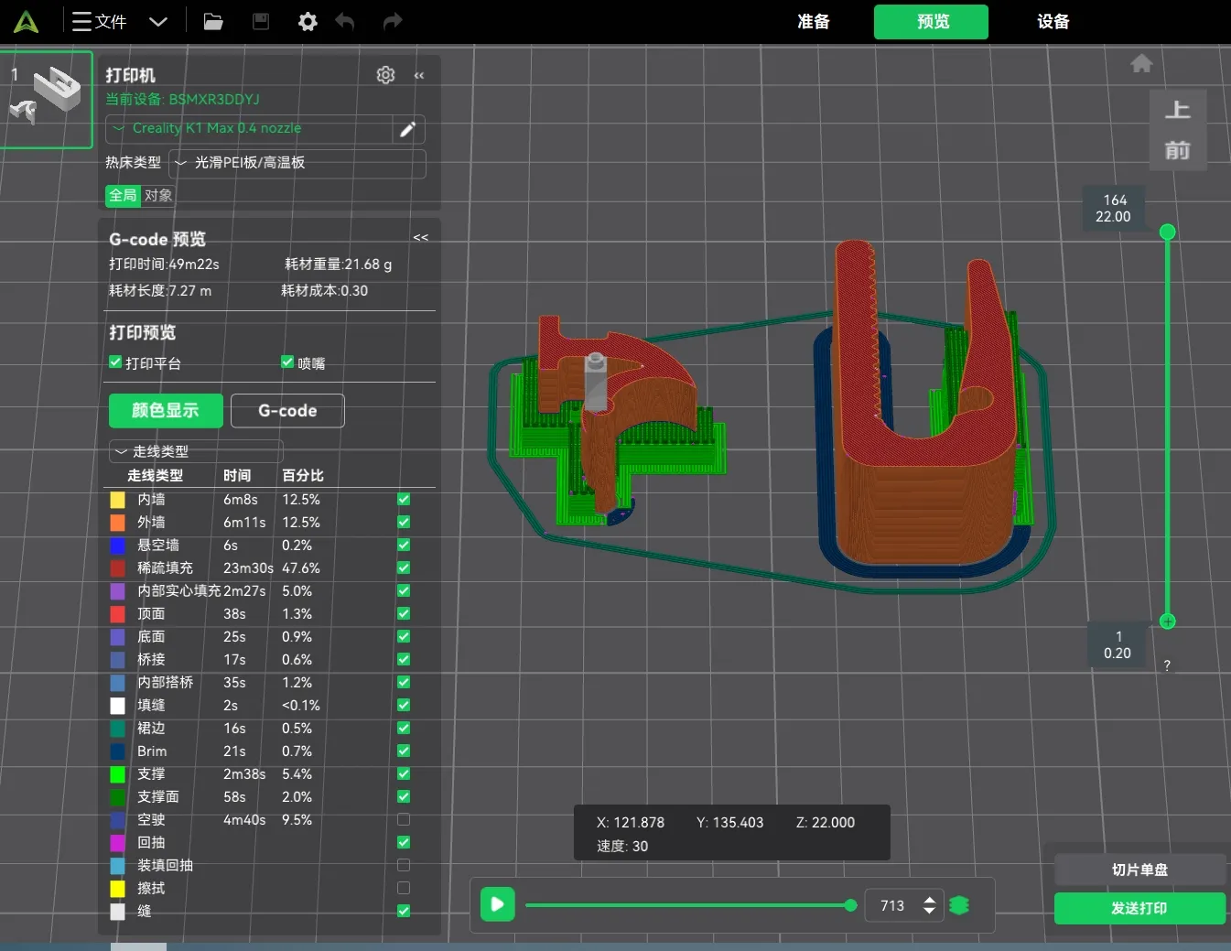Open the Creality K1 Max printer dropdown
Viewport: 1231px width, 951px height.
coord(251,129)
